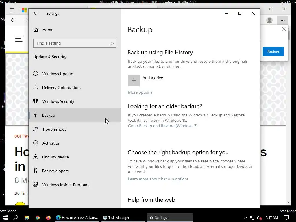The image size is (296, 222).
Task: Click the 5:57 AM taskbar clock
Action: click(x=272, y=217)
